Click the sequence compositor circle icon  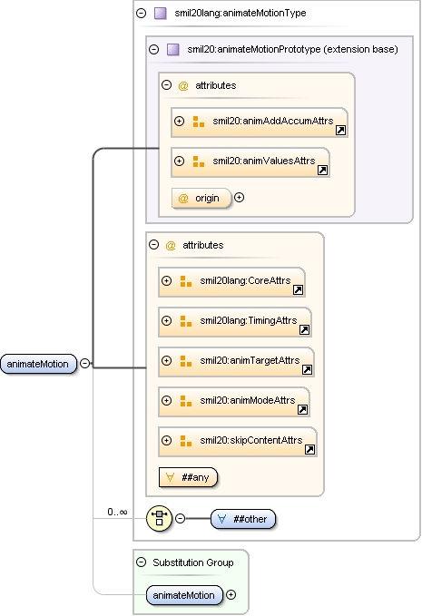(x=159, y=519)
